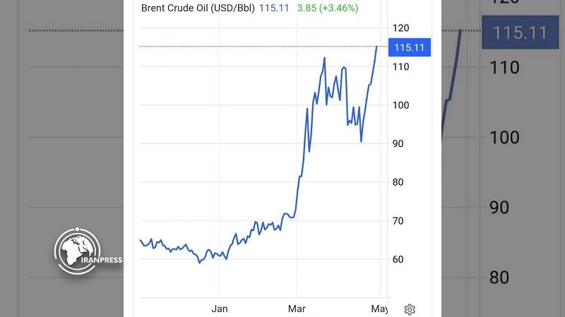Click the small blue 115.11 price tag
This screenshot has width=565, height=317.
coord(410,47)
